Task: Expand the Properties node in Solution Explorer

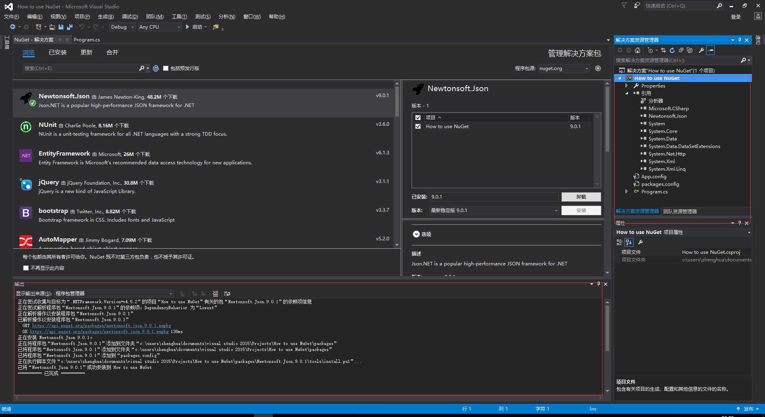Action: pyautogui.click(x=627, y=86)
